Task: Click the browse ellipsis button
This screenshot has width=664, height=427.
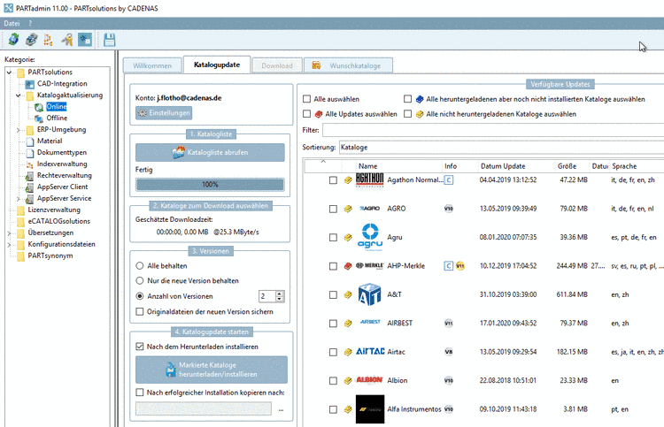Action: pyautogui.click(x=281, y=409)
